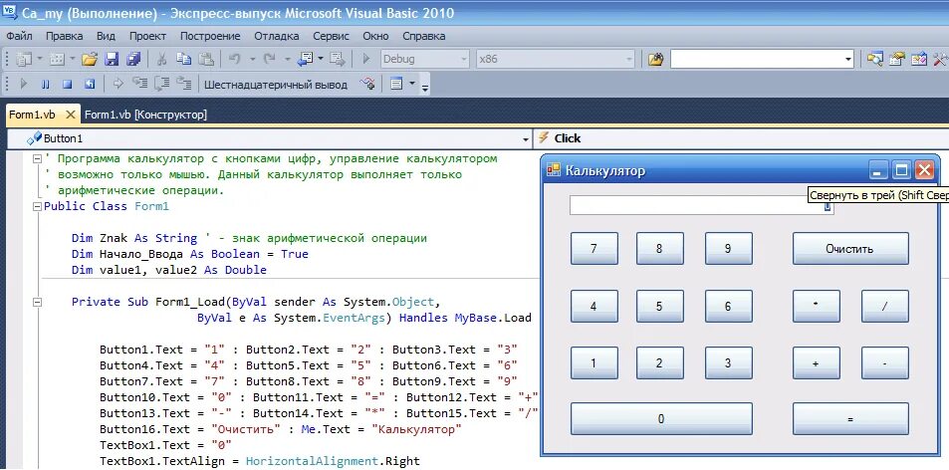Open the Сервис menu

[x=331, y=36]
